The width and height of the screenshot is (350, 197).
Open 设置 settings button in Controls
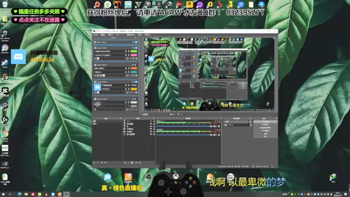click(x=266, y=134)
